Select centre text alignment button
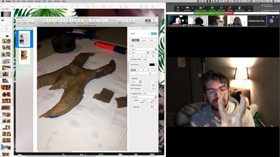Image resolution: width=280 pixels, height=157 pixels. click(138, 70)
